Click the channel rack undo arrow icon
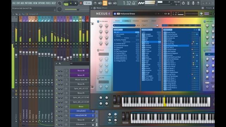226x127 pixels. [x=60, y=64]
